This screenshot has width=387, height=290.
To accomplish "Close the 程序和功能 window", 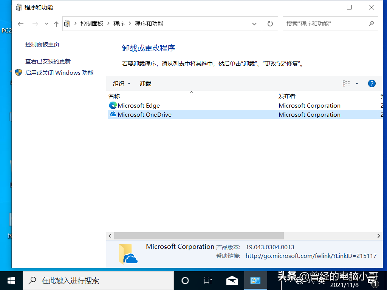I will tap(372, 7).
